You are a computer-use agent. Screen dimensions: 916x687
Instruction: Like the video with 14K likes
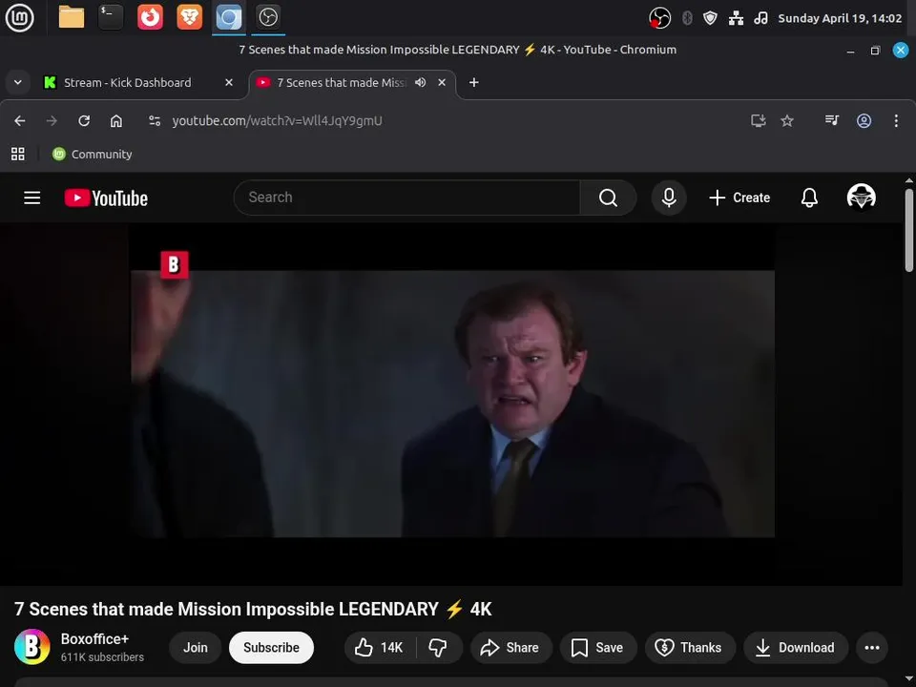[380, 647]
